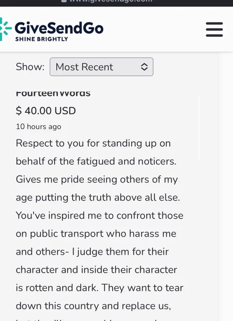Click the scrollbar beside donation list
Screen dimensions: 233x321
199,128
